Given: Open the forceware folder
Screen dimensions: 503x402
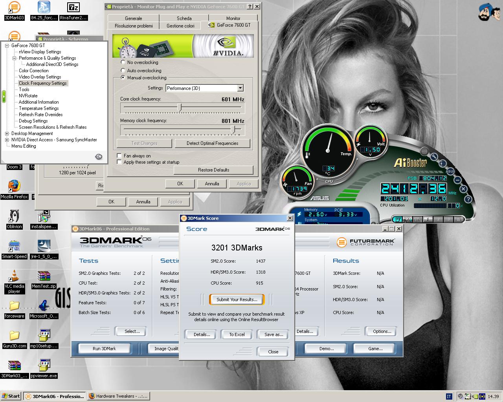Looking at the screenshot, I should click(14, 309).
